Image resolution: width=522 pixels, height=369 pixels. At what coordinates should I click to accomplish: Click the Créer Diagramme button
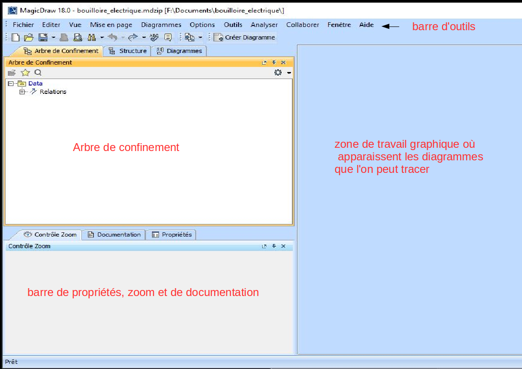(x=244, y=38)
